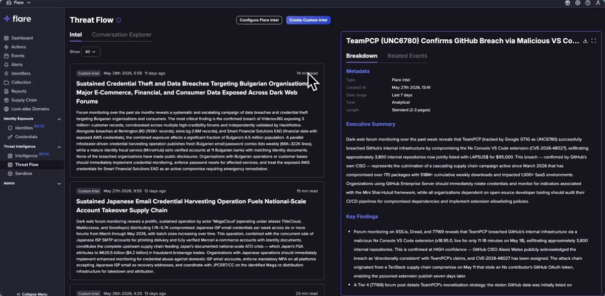Open the user profile icon

click(597, 3)
